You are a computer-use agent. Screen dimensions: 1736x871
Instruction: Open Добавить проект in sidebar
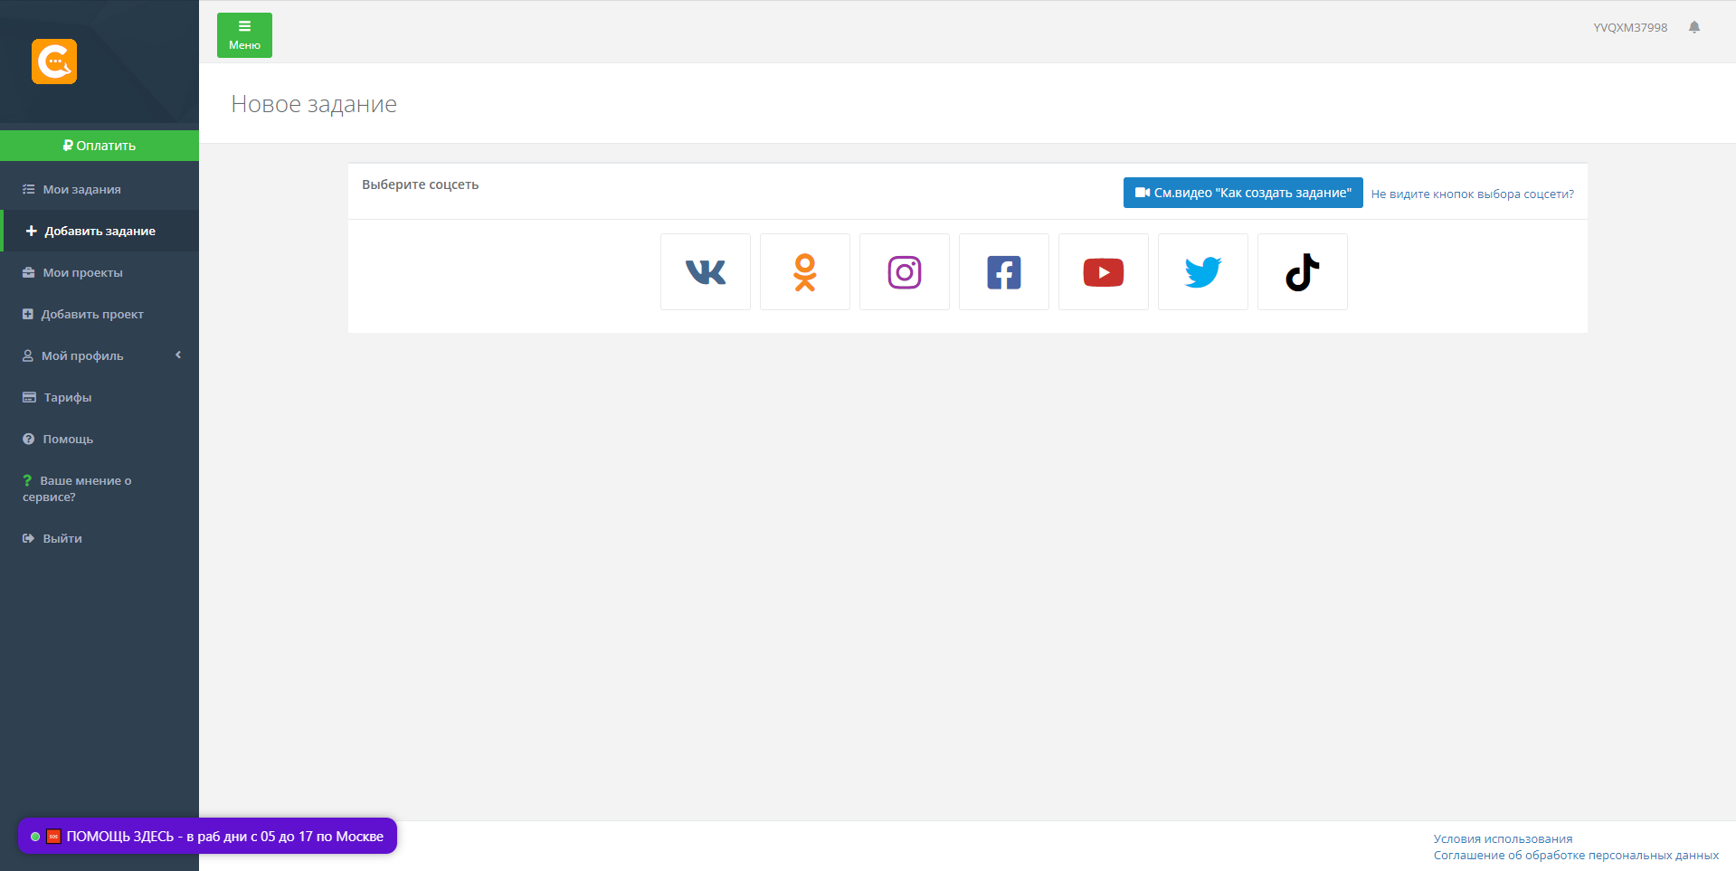pos(100,314)
